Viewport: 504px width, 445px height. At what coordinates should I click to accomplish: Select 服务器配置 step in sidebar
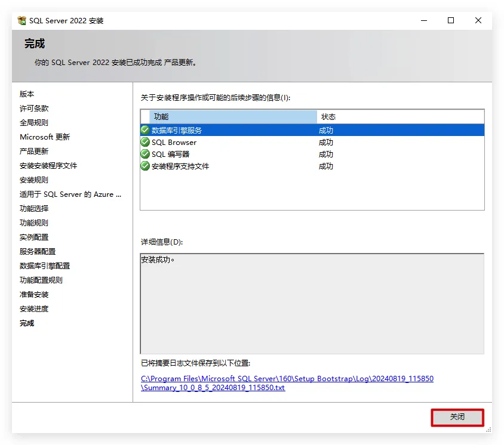pyautogui.click(x=38, y=252)
